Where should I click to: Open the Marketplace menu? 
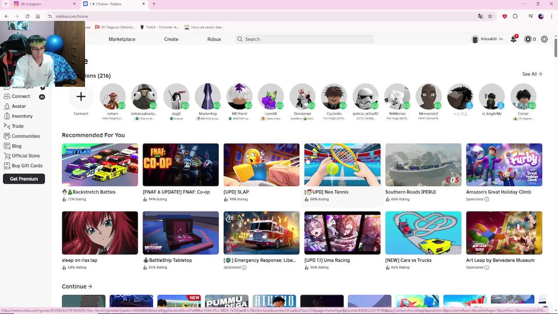[122, 39]
